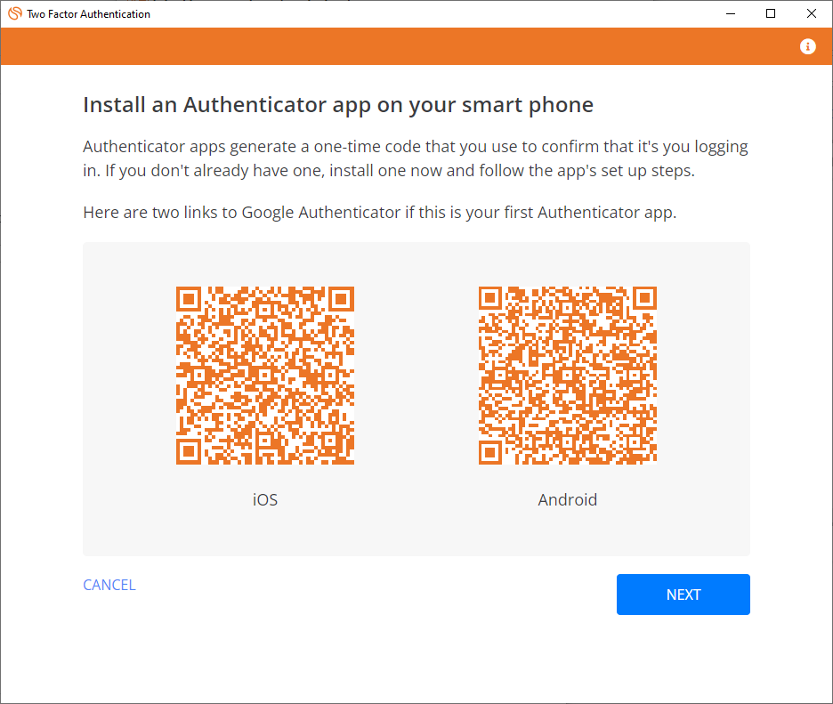
Task: Click the info icon in orange header
Action: coord(807,47)
